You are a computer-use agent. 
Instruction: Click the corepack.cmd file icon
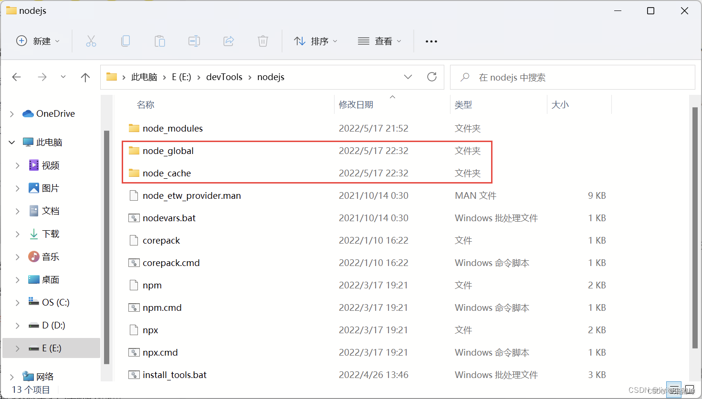point(134,263)
